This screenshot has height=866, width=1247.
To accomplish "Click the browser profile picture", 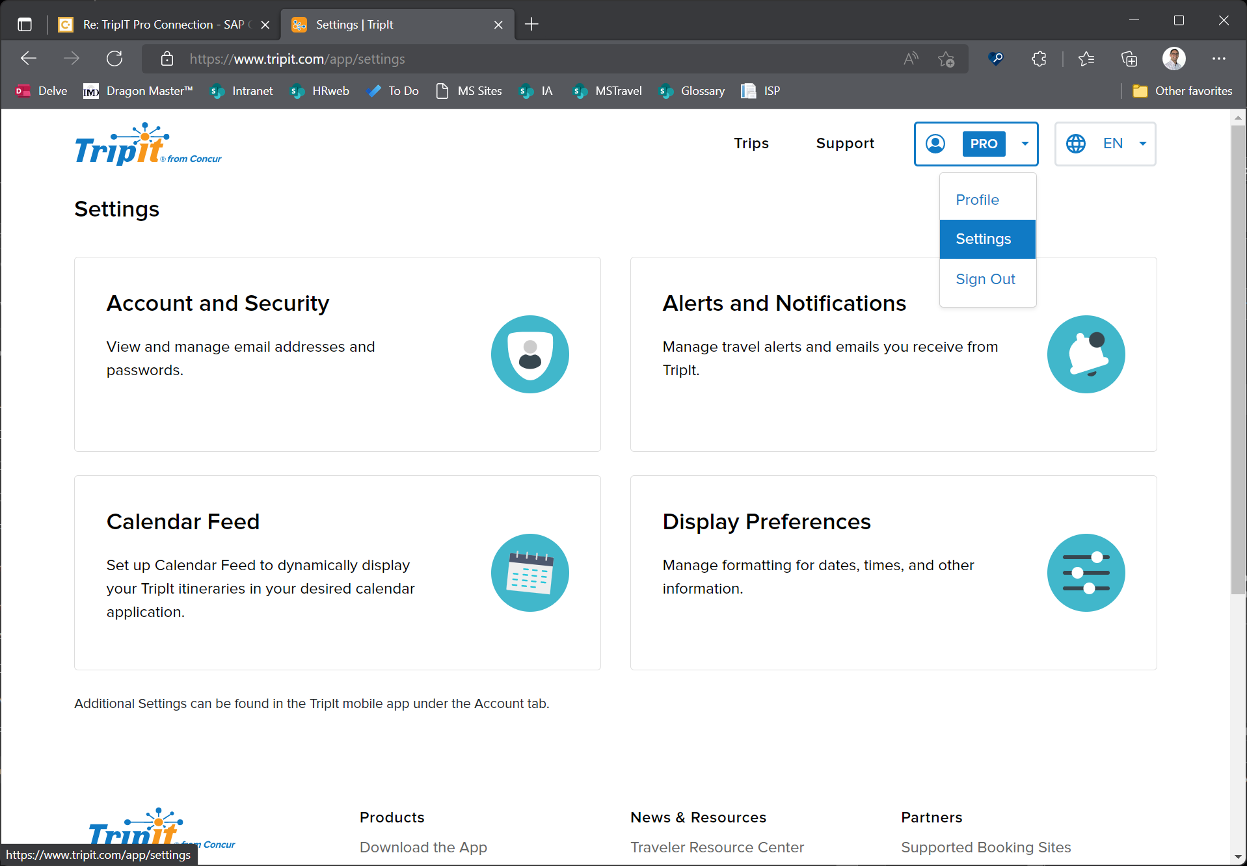I will coord(1174,59).
